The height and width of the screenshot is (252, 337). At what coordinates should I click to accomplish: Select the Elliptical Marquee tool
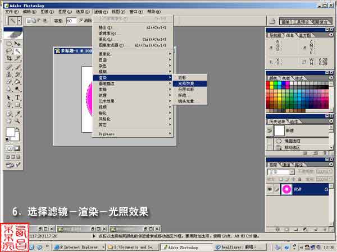pyautogui.click(x=9, y=44)
